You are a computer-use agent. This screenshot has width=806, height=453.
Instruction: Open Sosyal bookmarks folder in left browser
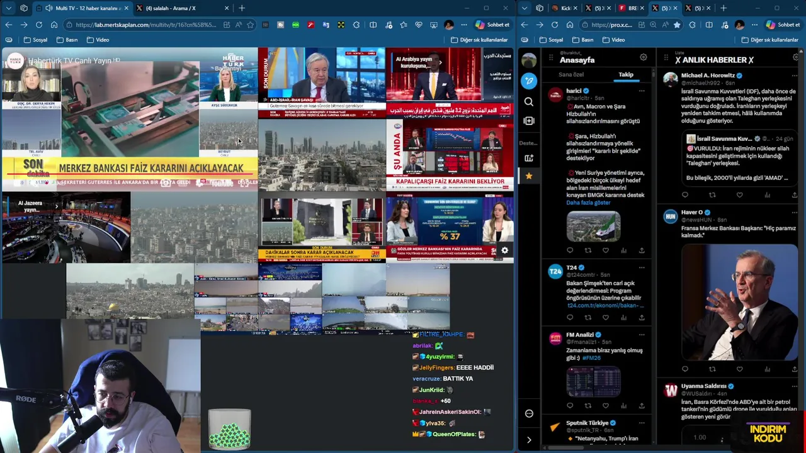click(x=35, y=40)
